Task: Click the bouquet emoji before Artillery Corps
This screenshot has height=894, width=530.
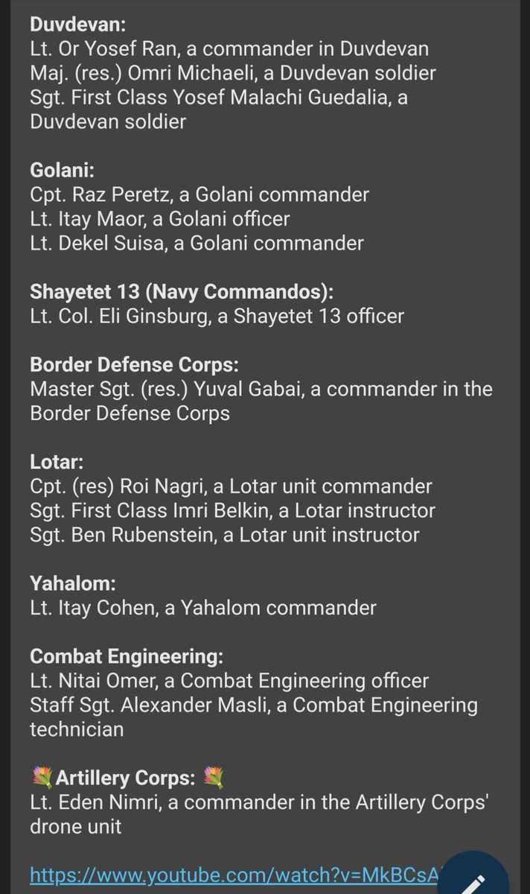Action: pyautogui.click(x=42, y=779)
